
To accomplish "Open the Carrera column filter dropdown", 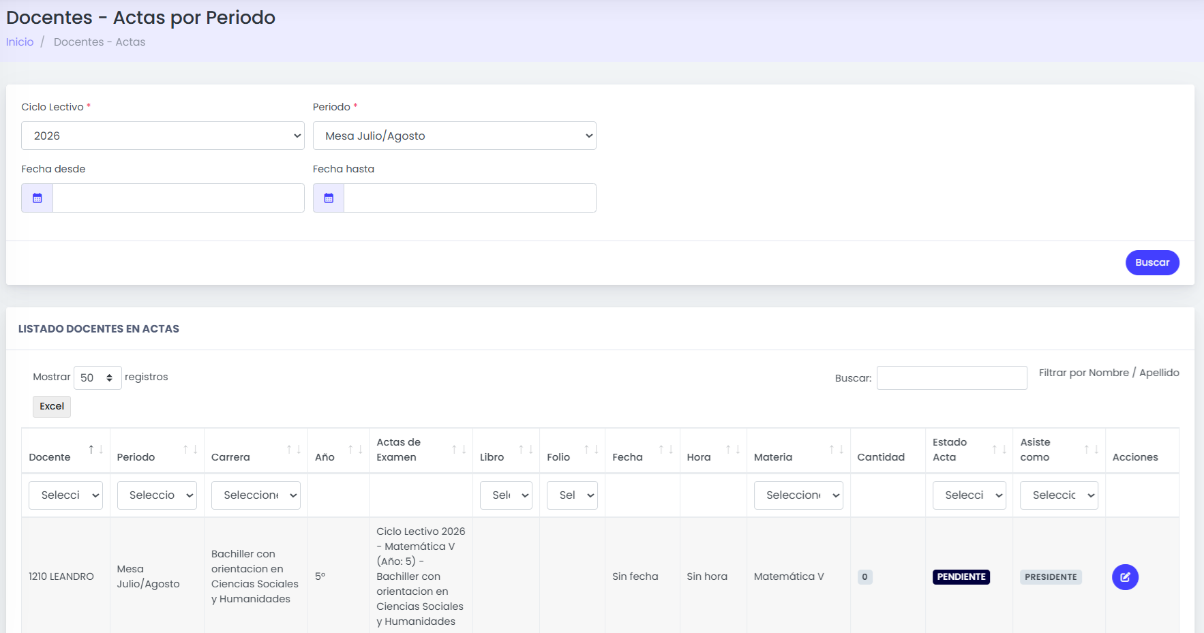I will pyautogui.click(x=256, y=495).
